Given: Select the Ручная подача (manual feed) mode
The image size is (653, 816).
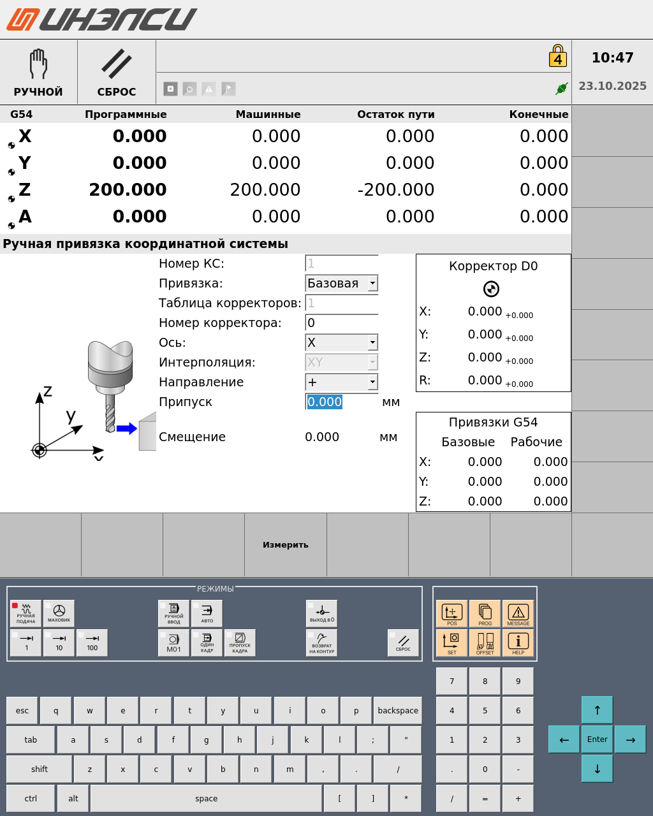Looking at the screenshot, I should point(26,613).
